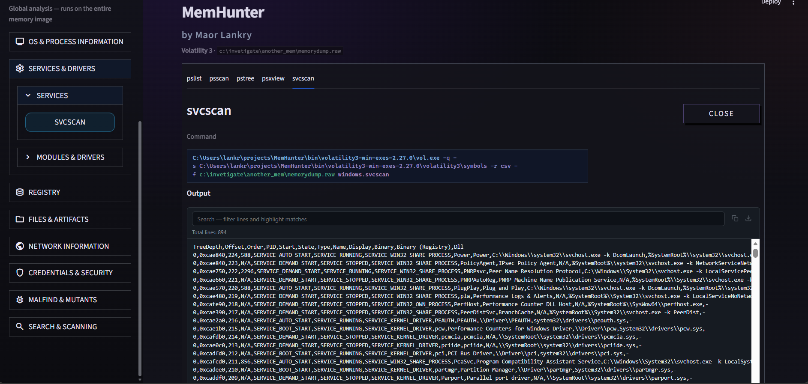Click the partmgr Partition Manager row
The image size is (808, 384).
click(435, 370)
